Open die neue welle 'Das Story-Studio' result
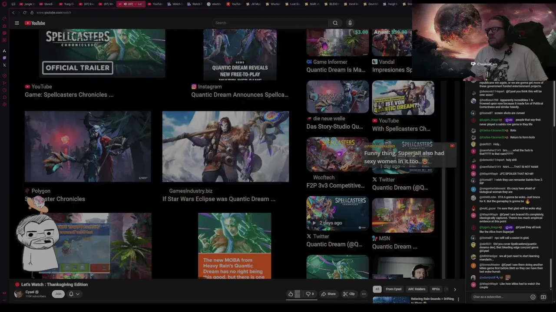Screen dimensions: 556x312 pyautogui.click(x=334, y=127)
